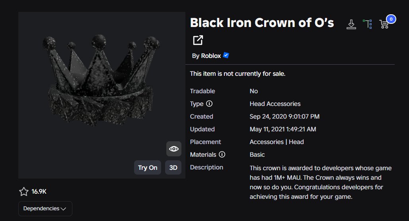
Task: Click the cart item count badge
Action: click(x=391, y=19)
